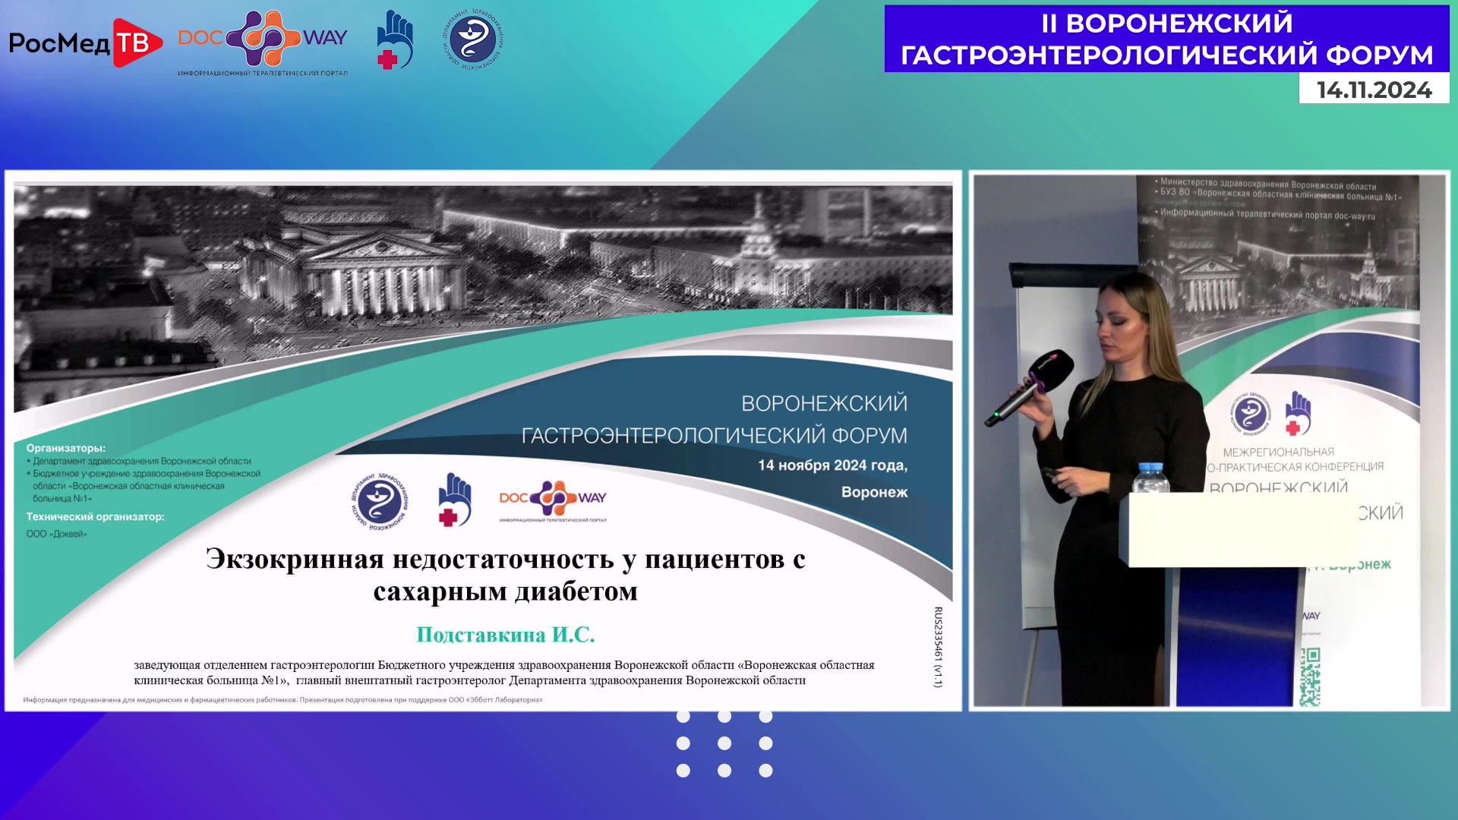Click the 'Технический организатор:' label
This screenshot has height=820, width=1458.
coord(95,516)
